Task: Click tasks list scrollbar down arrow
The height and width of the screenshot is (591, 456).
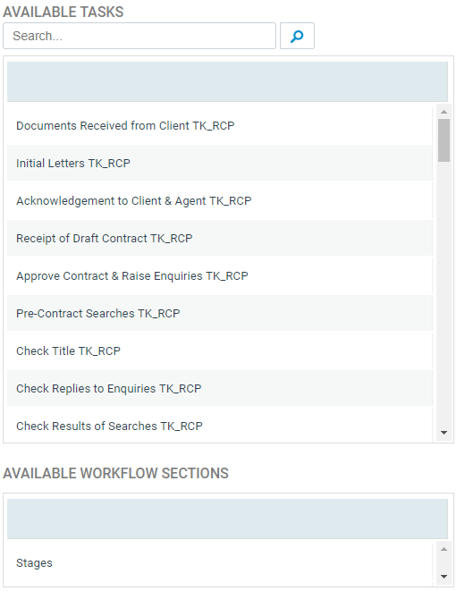Action: pyautogui.click(x=444, y=433)
